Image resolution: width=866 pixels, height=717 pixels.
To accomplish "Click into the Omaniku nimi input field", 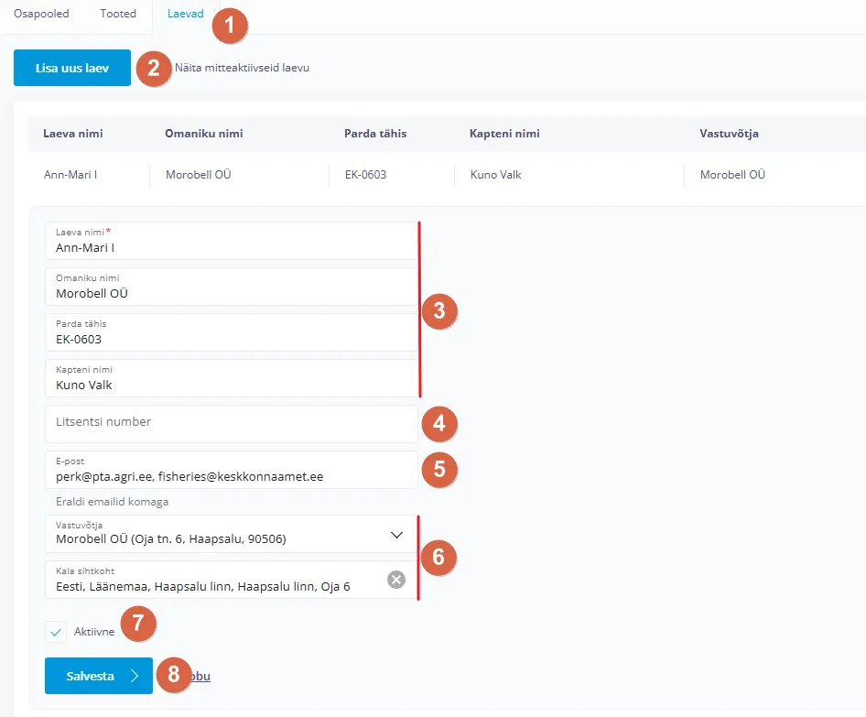I will tap(229, 293).
